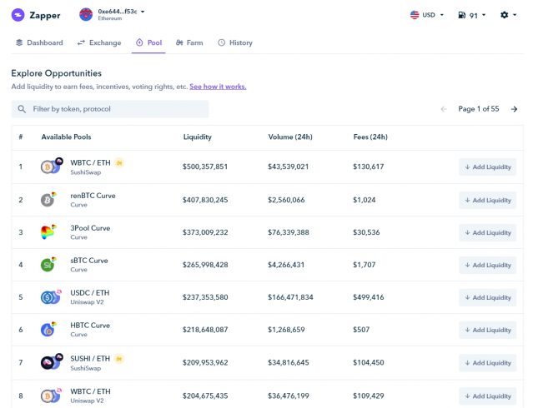Viewport: 538px width, 408px height.
Task: Add Liquidity to WBTC / ETH Uniswap V2
Action: [488, 396]
